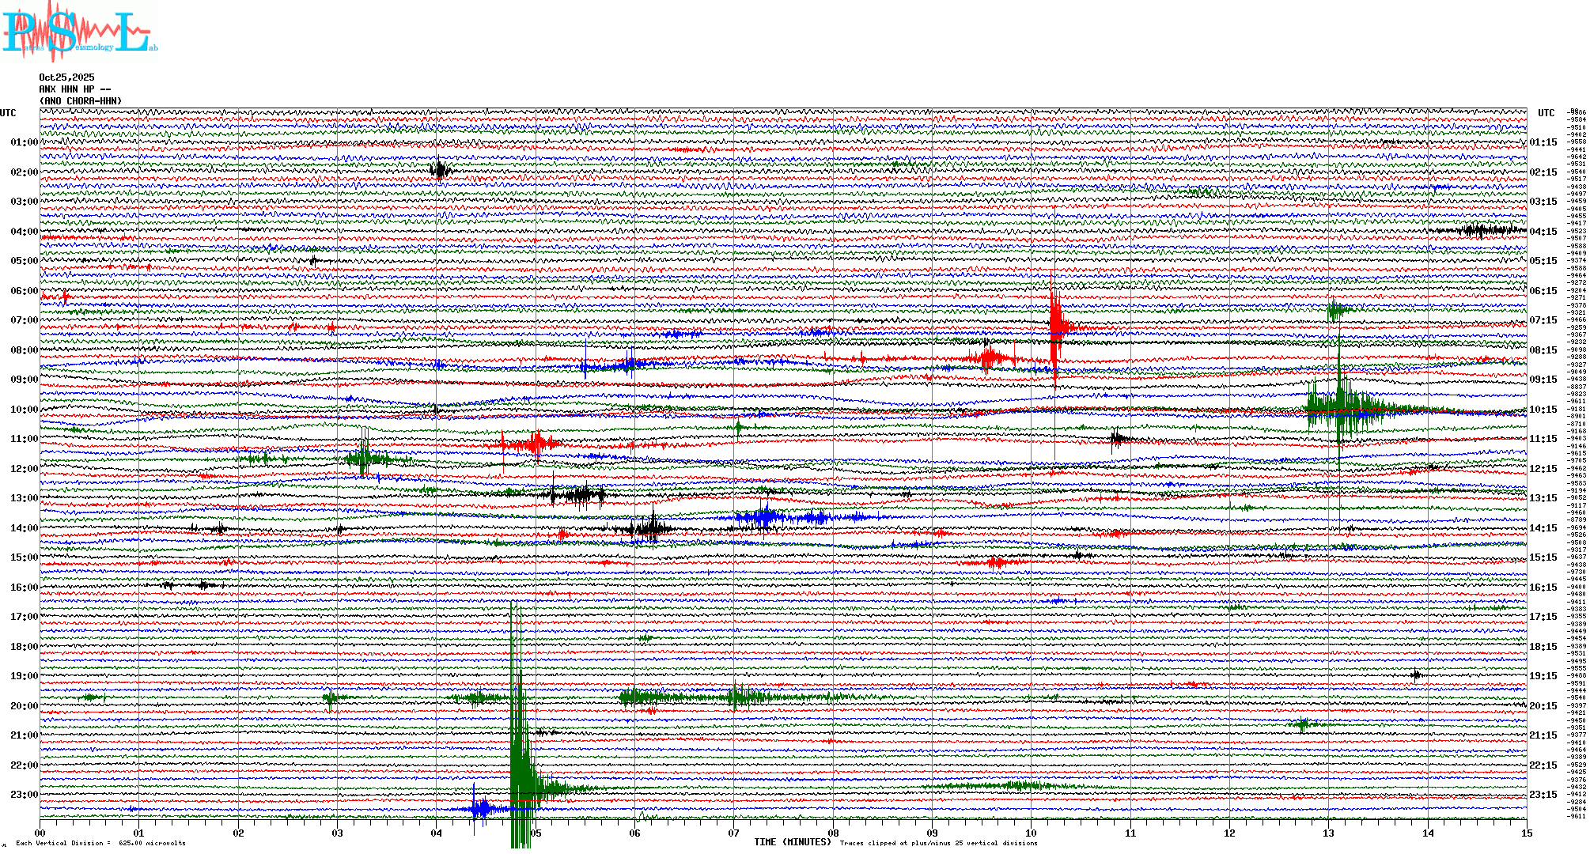
Task: Click the TIME (MINUTES) axis title
Action: pos(793,842)
